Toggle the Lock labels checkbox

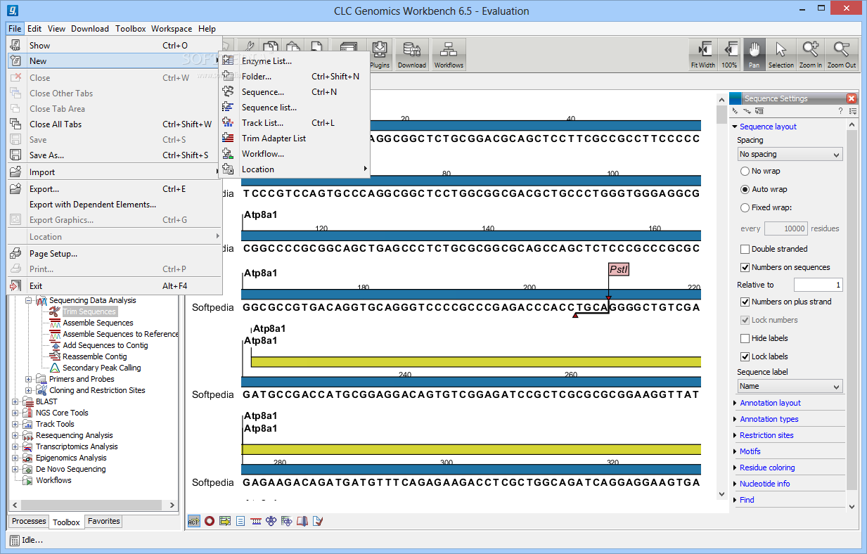(745, 356)
